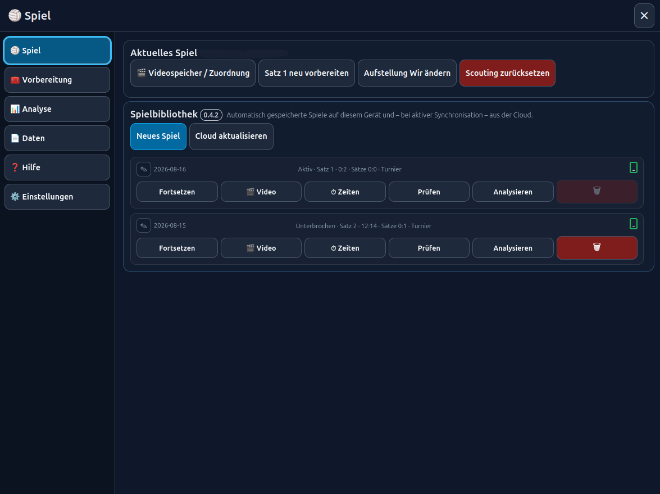Start a Neues Spiel

click(158, 136)
